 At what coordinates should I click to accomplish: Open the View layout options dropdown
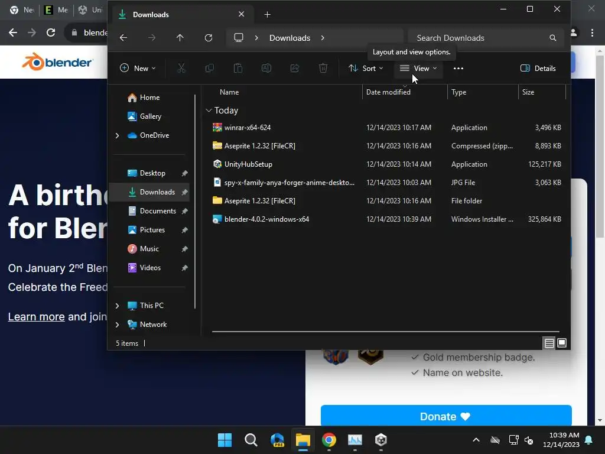[418, 69]
